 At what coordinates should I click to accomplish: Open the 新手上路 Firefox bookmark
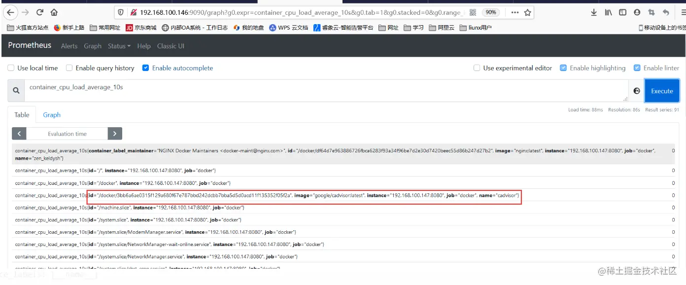pyautogui.click(x=69, y=28)
